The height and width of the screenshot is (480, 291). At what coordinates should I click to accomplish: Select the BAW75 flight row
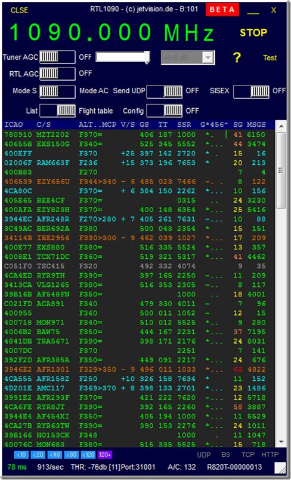coord(135,332)
